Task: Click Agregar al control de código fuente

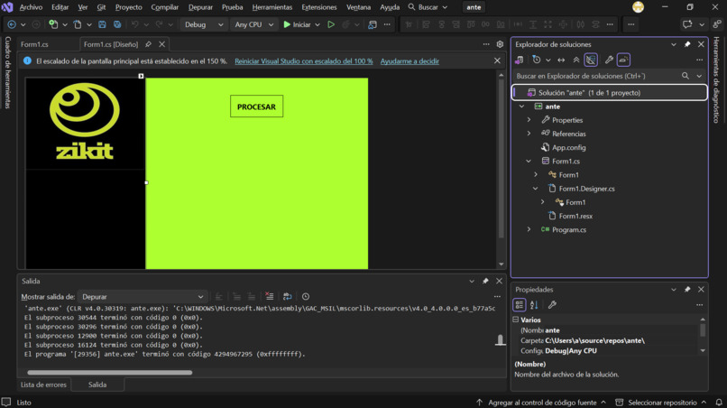Action: (541, 403)
